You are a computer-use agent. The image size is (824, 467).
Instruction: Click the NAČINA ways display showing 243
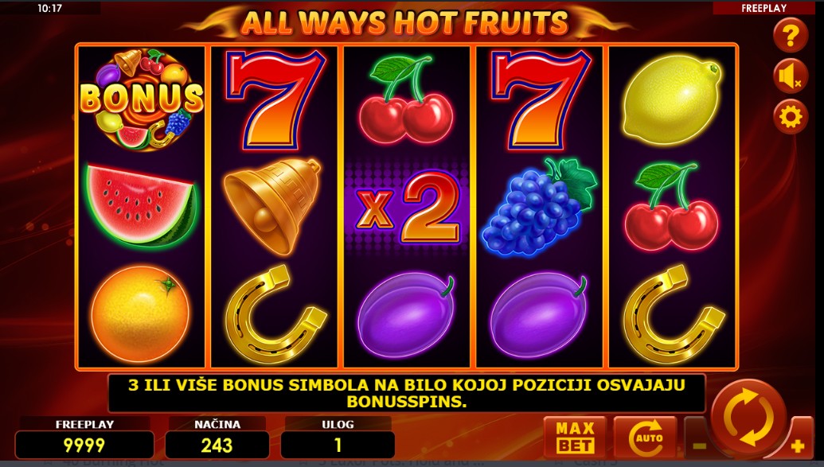tap(217, 445)
